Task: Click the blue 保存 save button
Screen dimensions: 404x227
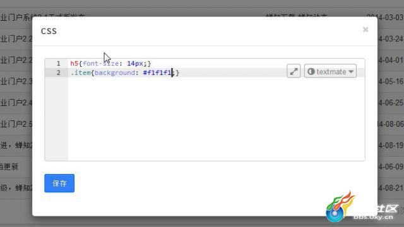Action: (59, 183)
